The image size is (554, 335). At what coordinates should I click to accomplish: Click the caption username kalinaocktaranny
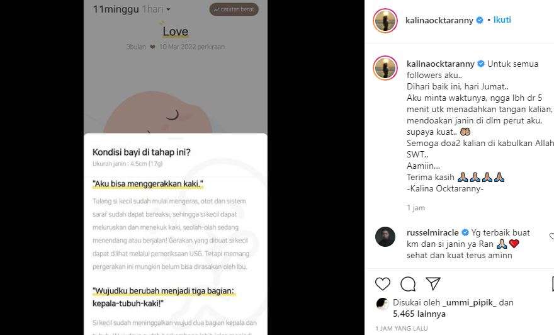pyautogui.click(x=440, y=64)
